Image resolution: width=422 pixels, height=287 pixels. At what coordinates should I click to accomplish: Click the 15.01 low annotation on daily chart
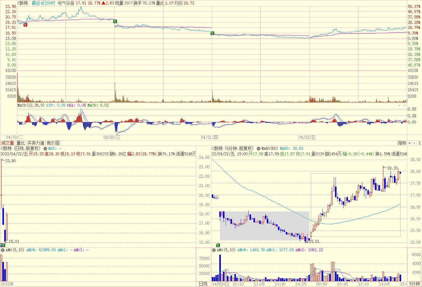(14, 241)
